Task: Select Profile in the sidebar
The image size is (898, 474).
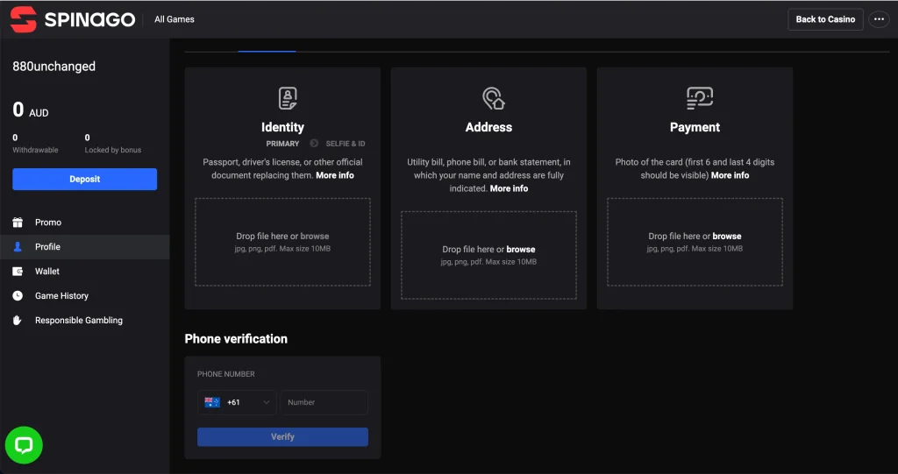Action: [x=85, y=247]
